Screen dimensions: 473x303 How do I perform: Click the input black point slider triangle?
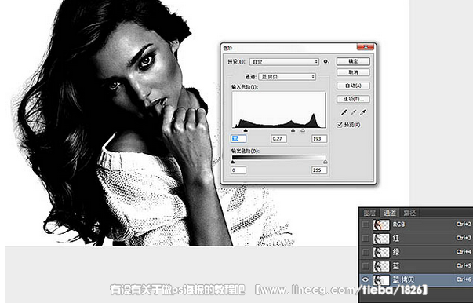click(x=246, y=130)
